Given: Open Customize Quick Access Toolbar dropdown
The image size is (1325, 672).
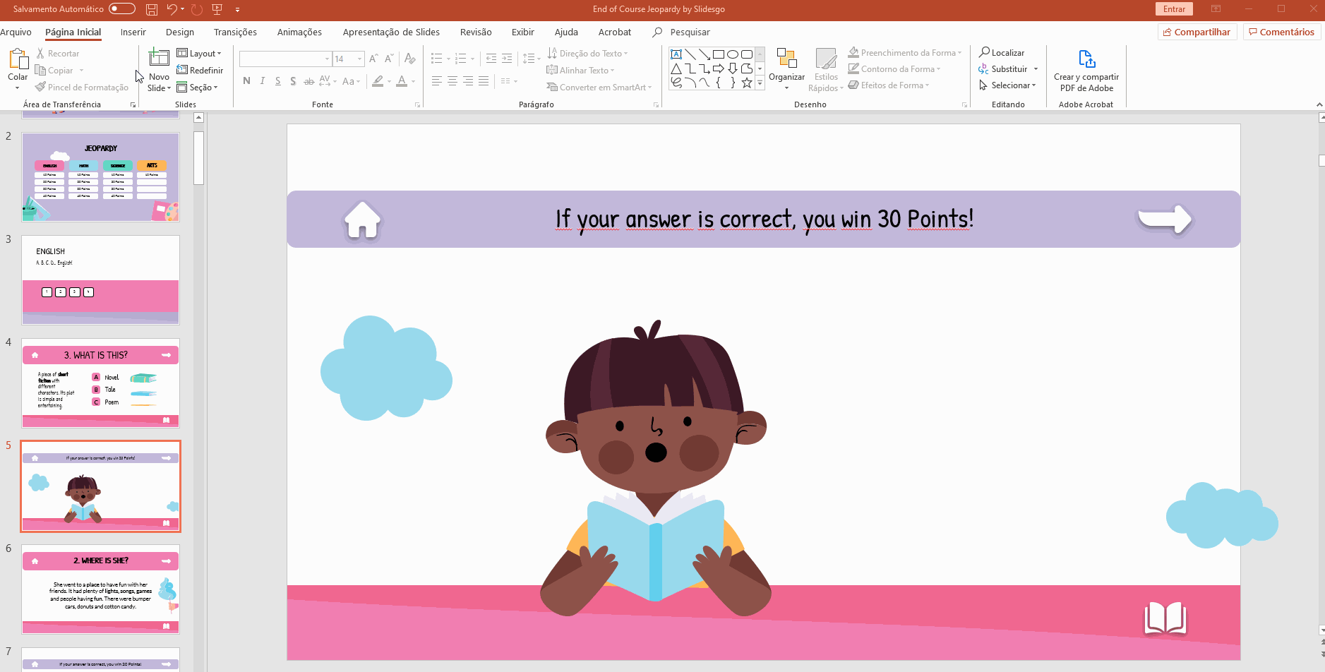Looking at the screenshot, I should click(237, 10).
